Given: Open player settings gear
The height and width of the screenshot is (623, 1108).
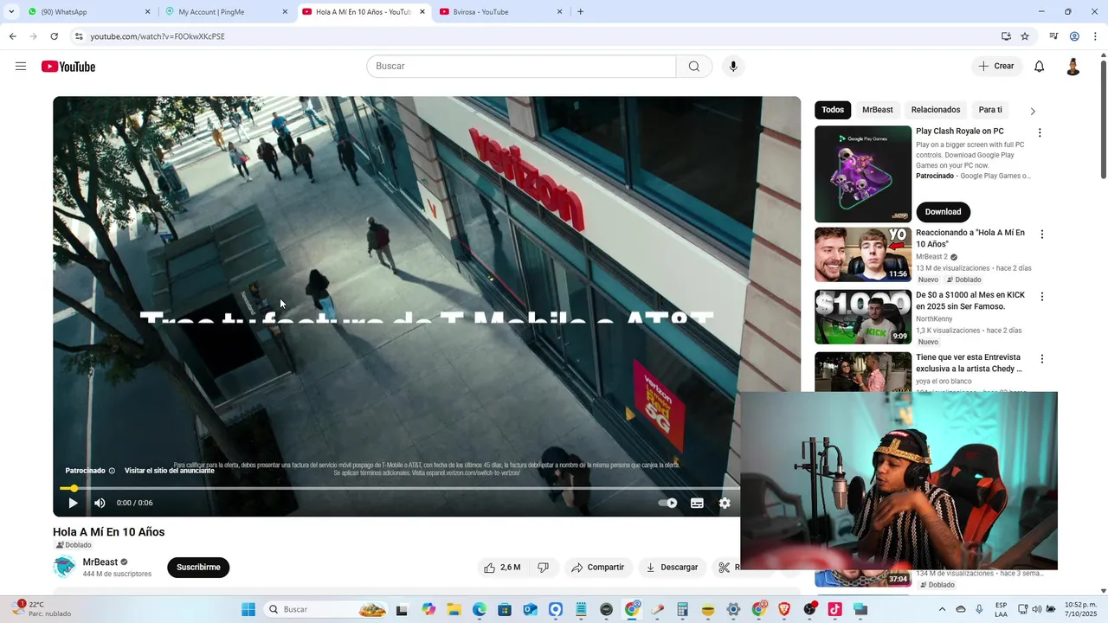Looking at the screenshot, I should point(725,503).
